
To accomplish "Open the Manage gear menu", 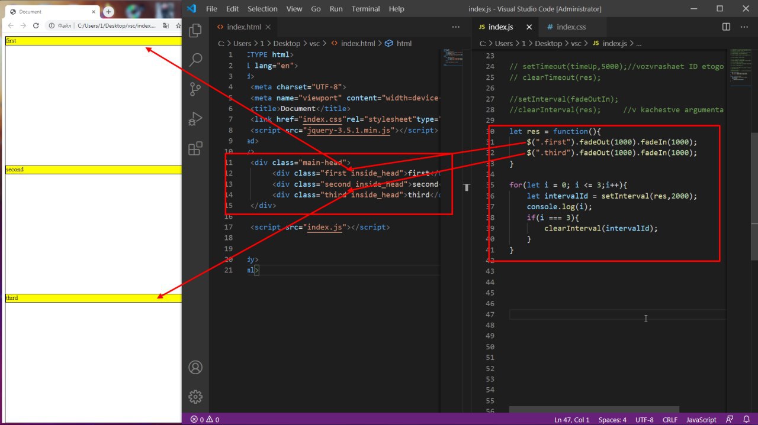I will [x=195, y=397].
